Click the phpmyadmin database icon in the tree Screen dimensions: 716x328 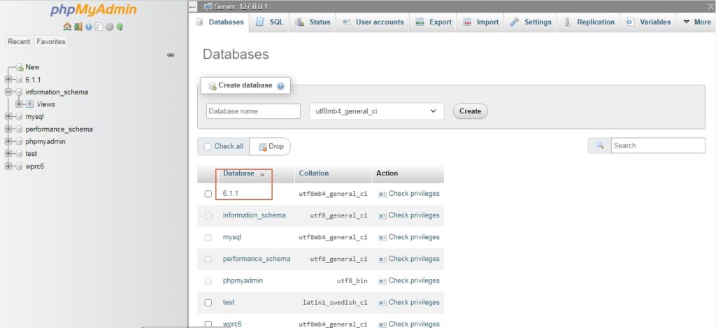pos(19,141)
